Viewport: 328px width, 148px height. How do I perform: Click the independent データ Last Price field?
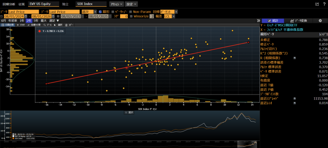(64, 12)
